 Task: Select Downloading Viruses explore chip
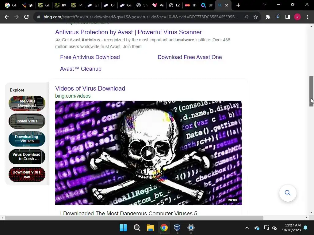click(x=27, y=139)
